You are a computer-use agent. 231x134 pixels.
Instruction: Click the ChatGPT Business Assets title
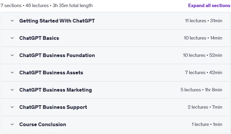[51, 72]
